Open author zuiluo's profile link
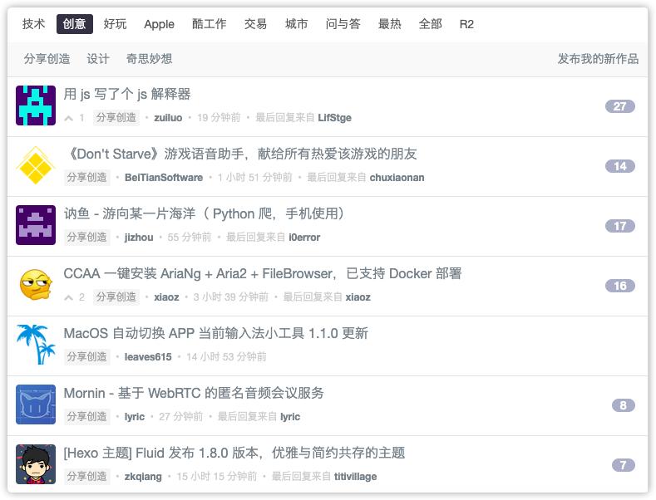Viewport: 656px width, 500px height. click(x=168, y=118)
